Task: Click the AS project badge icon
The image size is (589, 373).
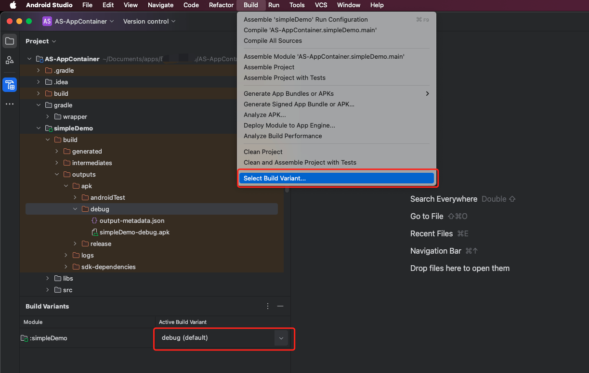Action: click(x=47, y=21)
